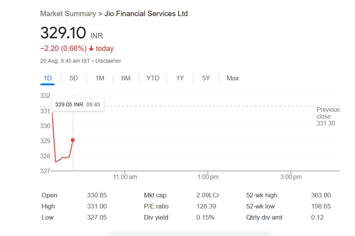Select the YTD chart tab
This screenshot has width=355, height=236.
point(153,78)
